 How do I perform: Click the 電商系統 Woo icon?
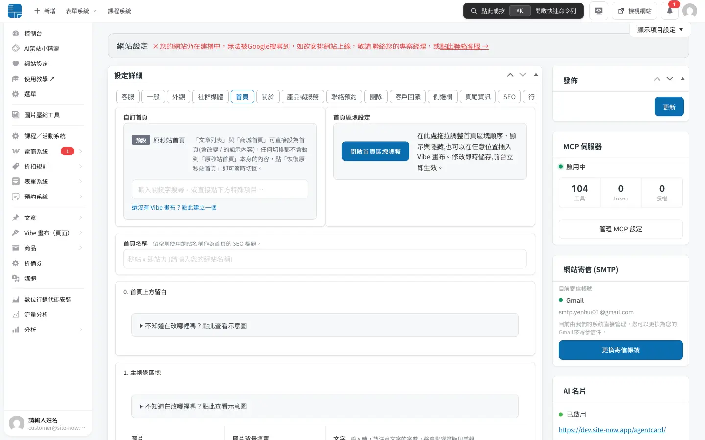click(x=16, y=151)
